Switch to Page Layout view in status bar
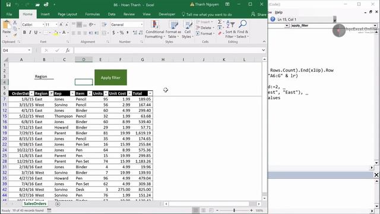This screenshot has width=380, height=214. click(204, 210)
